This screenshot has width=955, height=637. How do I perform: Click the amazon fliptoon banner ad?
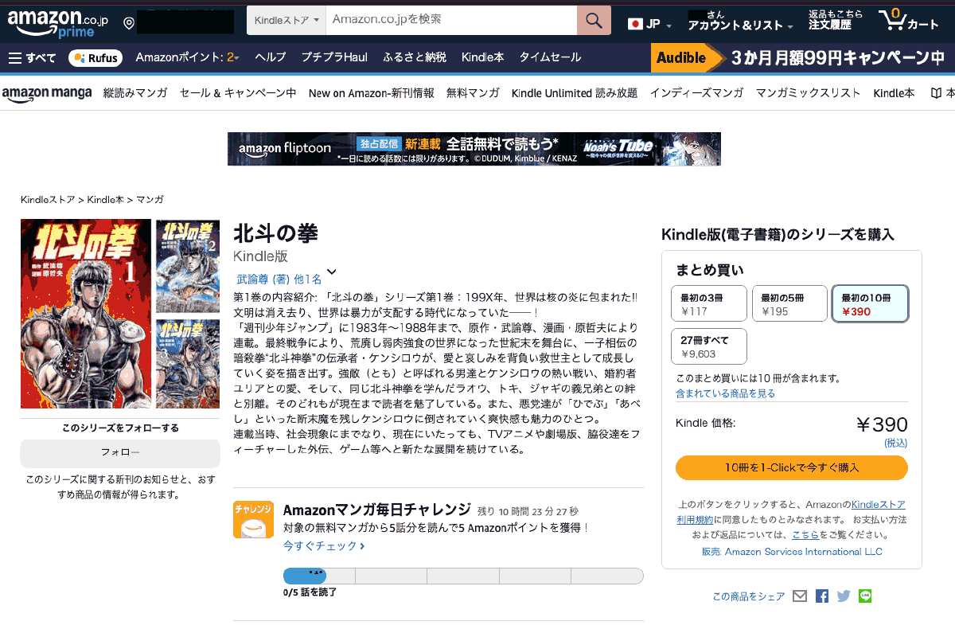[x=474, y=149]
